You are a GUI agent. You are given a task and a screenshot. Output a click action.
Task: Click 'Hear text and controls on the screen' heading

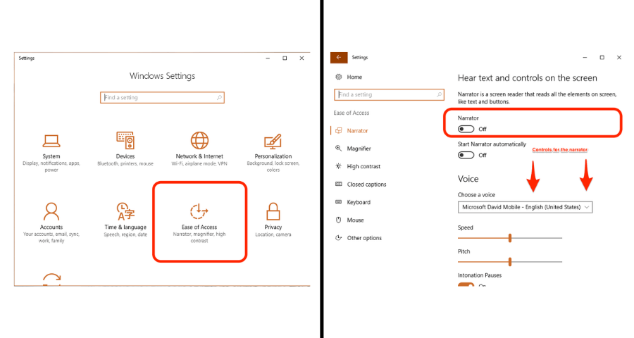tap(527, 77)
